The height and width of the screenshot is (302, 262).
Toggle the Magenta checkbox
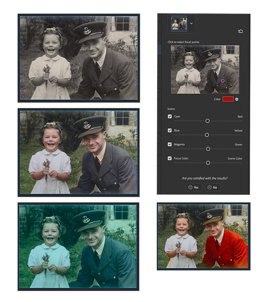(170, 144)
